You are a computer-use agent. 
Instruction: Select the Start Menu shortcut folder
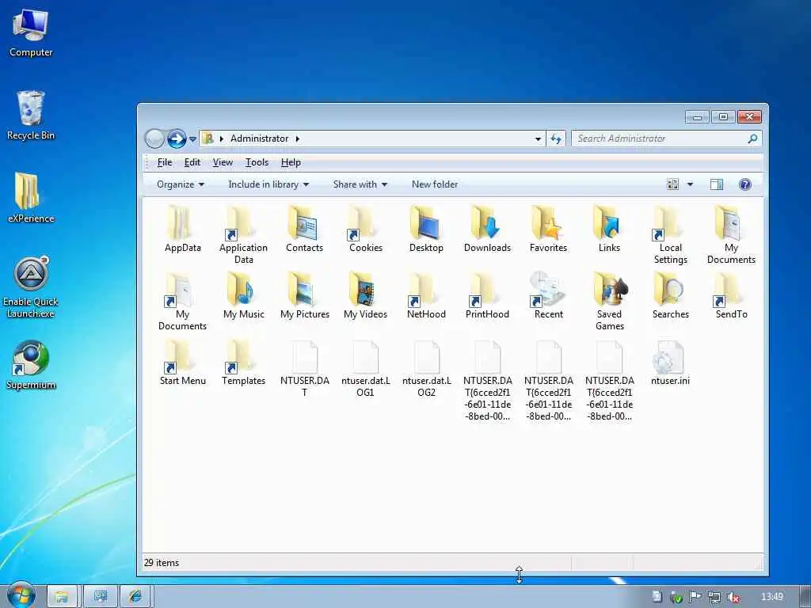pyautogui.click(x=182, y=362)
